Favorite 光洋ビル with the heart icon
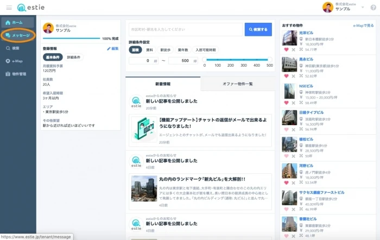Image resolution: width=380 pixels, height=240 pixels. coord(286,49)
